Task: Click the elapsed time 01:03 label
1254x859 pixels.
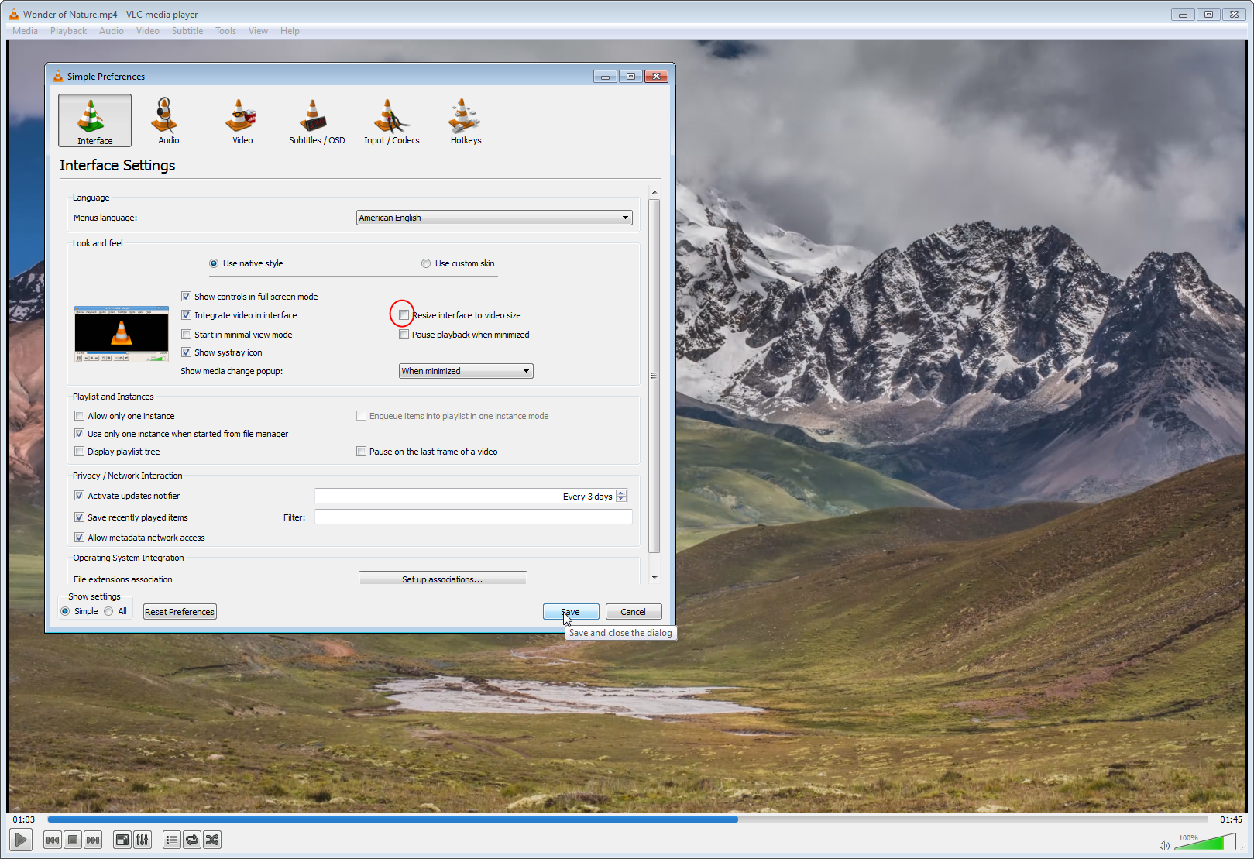Action: pyautogui.click(x=24, y=819)
